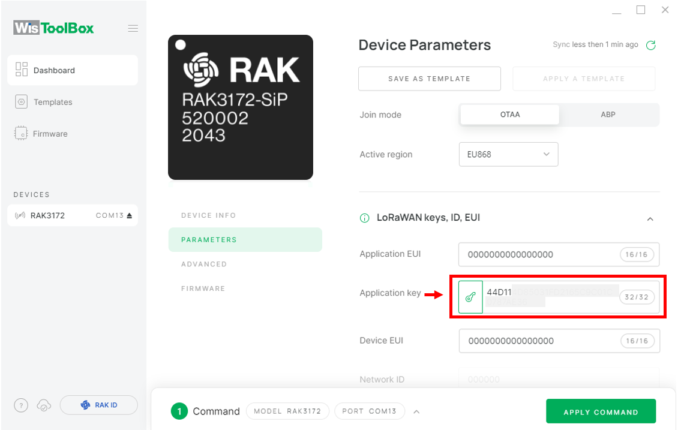
Task: Click the Templates icon in sidebar
Action: tap(21, 102)
